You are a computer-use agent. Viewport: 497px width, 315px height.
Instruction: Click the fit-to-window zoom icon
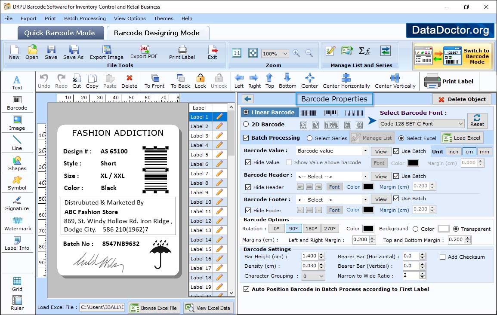[253, 53]
